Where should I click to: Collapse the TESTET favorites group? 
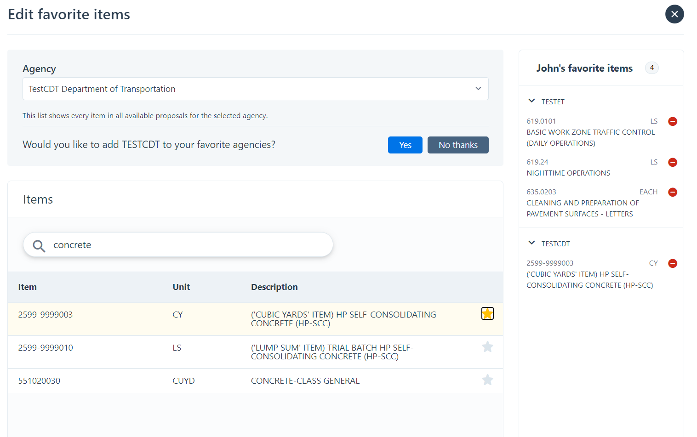[532, 101]
